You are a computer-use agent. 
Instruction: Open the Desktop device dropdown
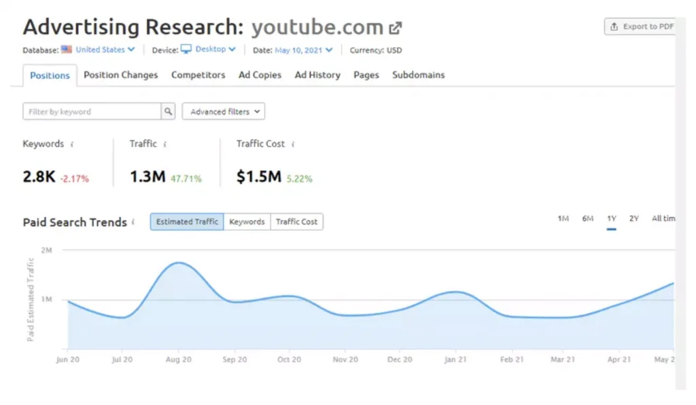[x=215, y=50]
